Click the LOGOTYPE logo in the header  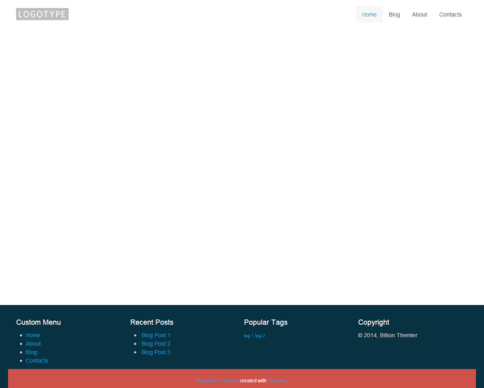(x=42, y=15)
